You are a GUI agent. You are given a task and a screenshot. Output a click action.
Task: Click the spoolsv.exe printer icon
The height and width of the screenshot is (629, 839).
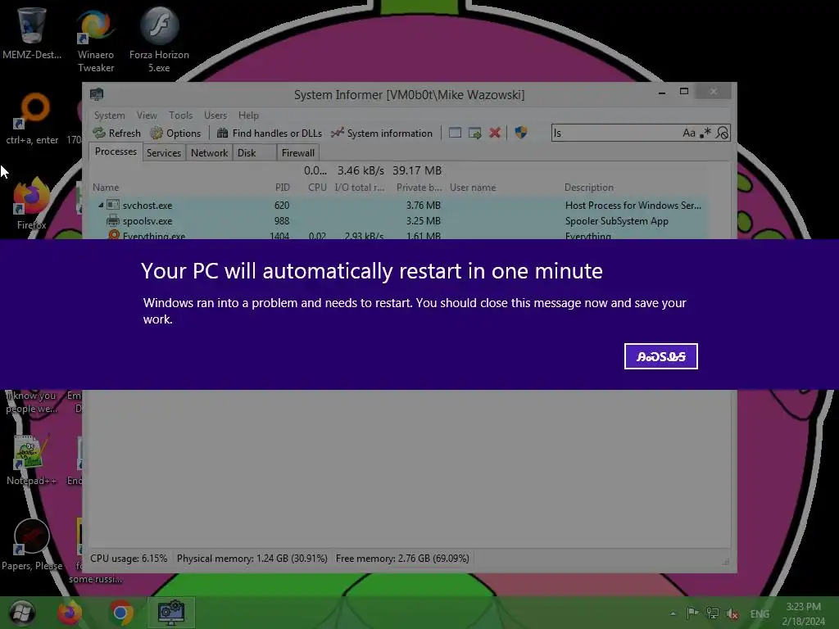point(113,220)
